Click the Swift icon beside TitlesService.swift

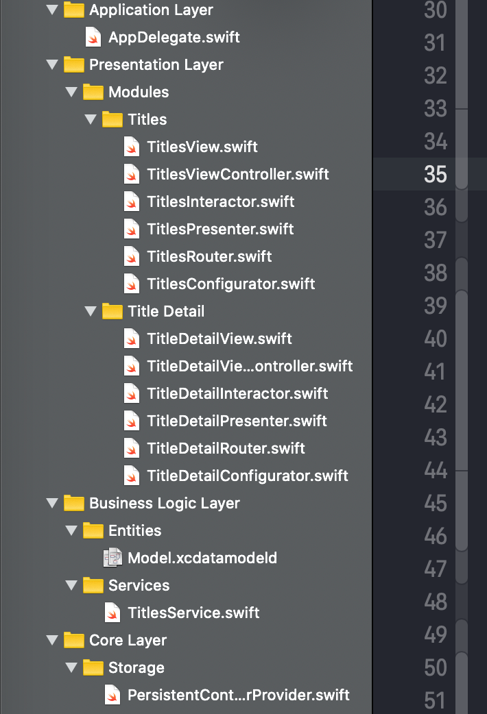112,613
